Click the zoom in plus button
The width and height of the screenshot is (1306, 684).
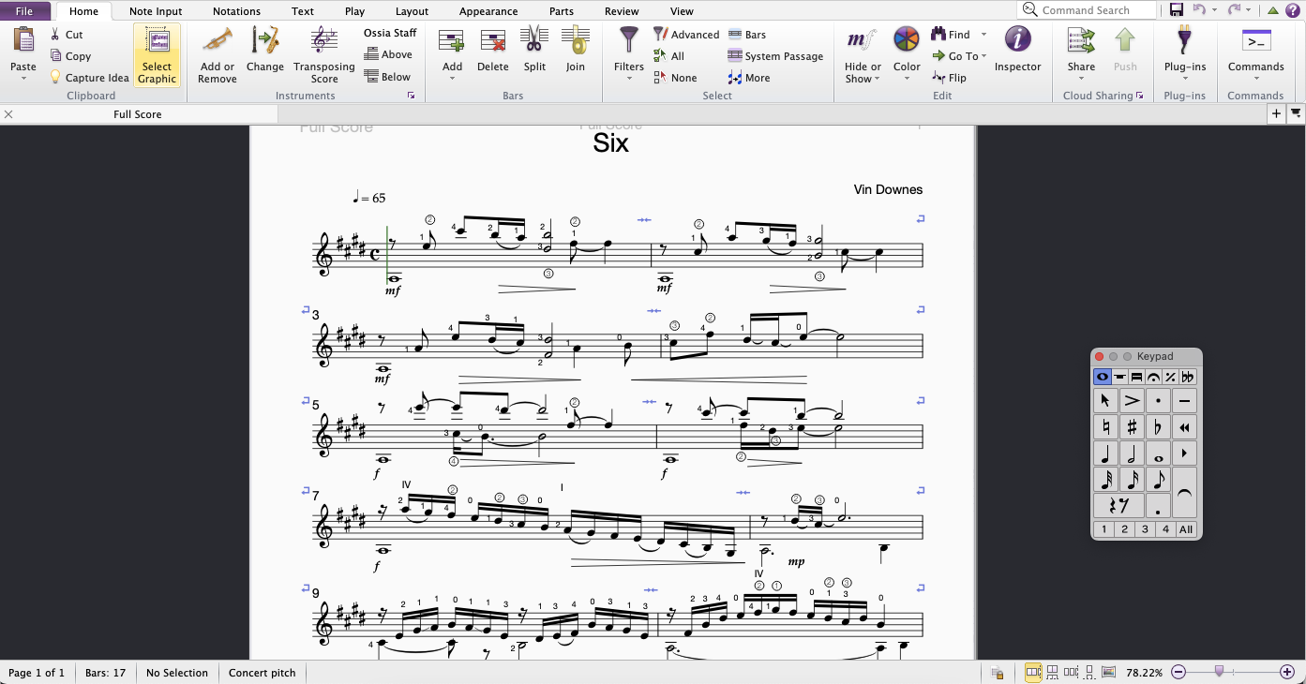[1287, 672]
